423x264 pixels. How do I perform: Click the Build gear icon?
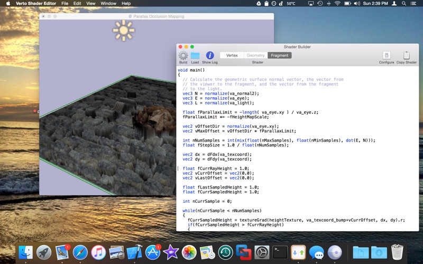click(183, 55)
